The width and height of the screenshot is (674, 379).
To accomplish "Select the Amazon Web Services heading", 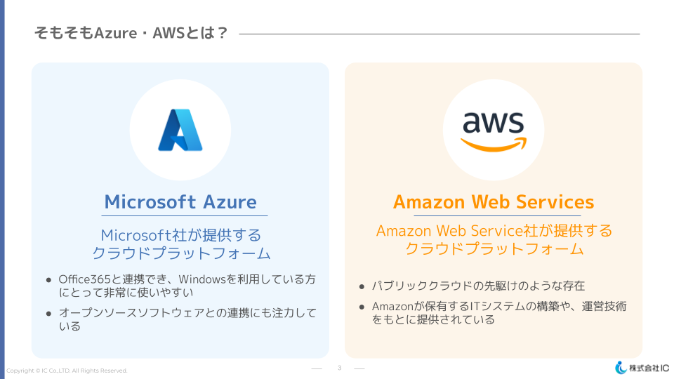I will tap(493, 202).
